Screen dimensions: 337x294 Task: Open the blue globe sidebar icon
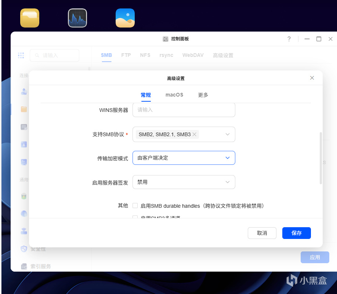[x=24, y=214]
